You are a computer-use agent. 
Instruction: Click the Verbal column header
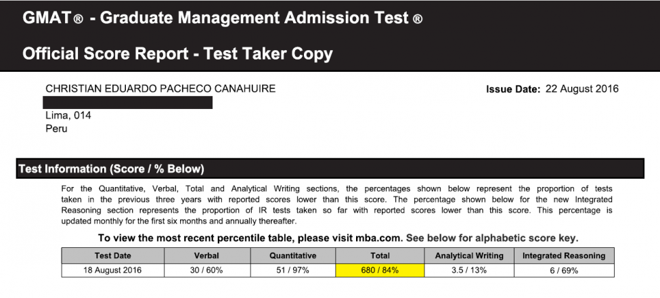(x=208, y=255)
